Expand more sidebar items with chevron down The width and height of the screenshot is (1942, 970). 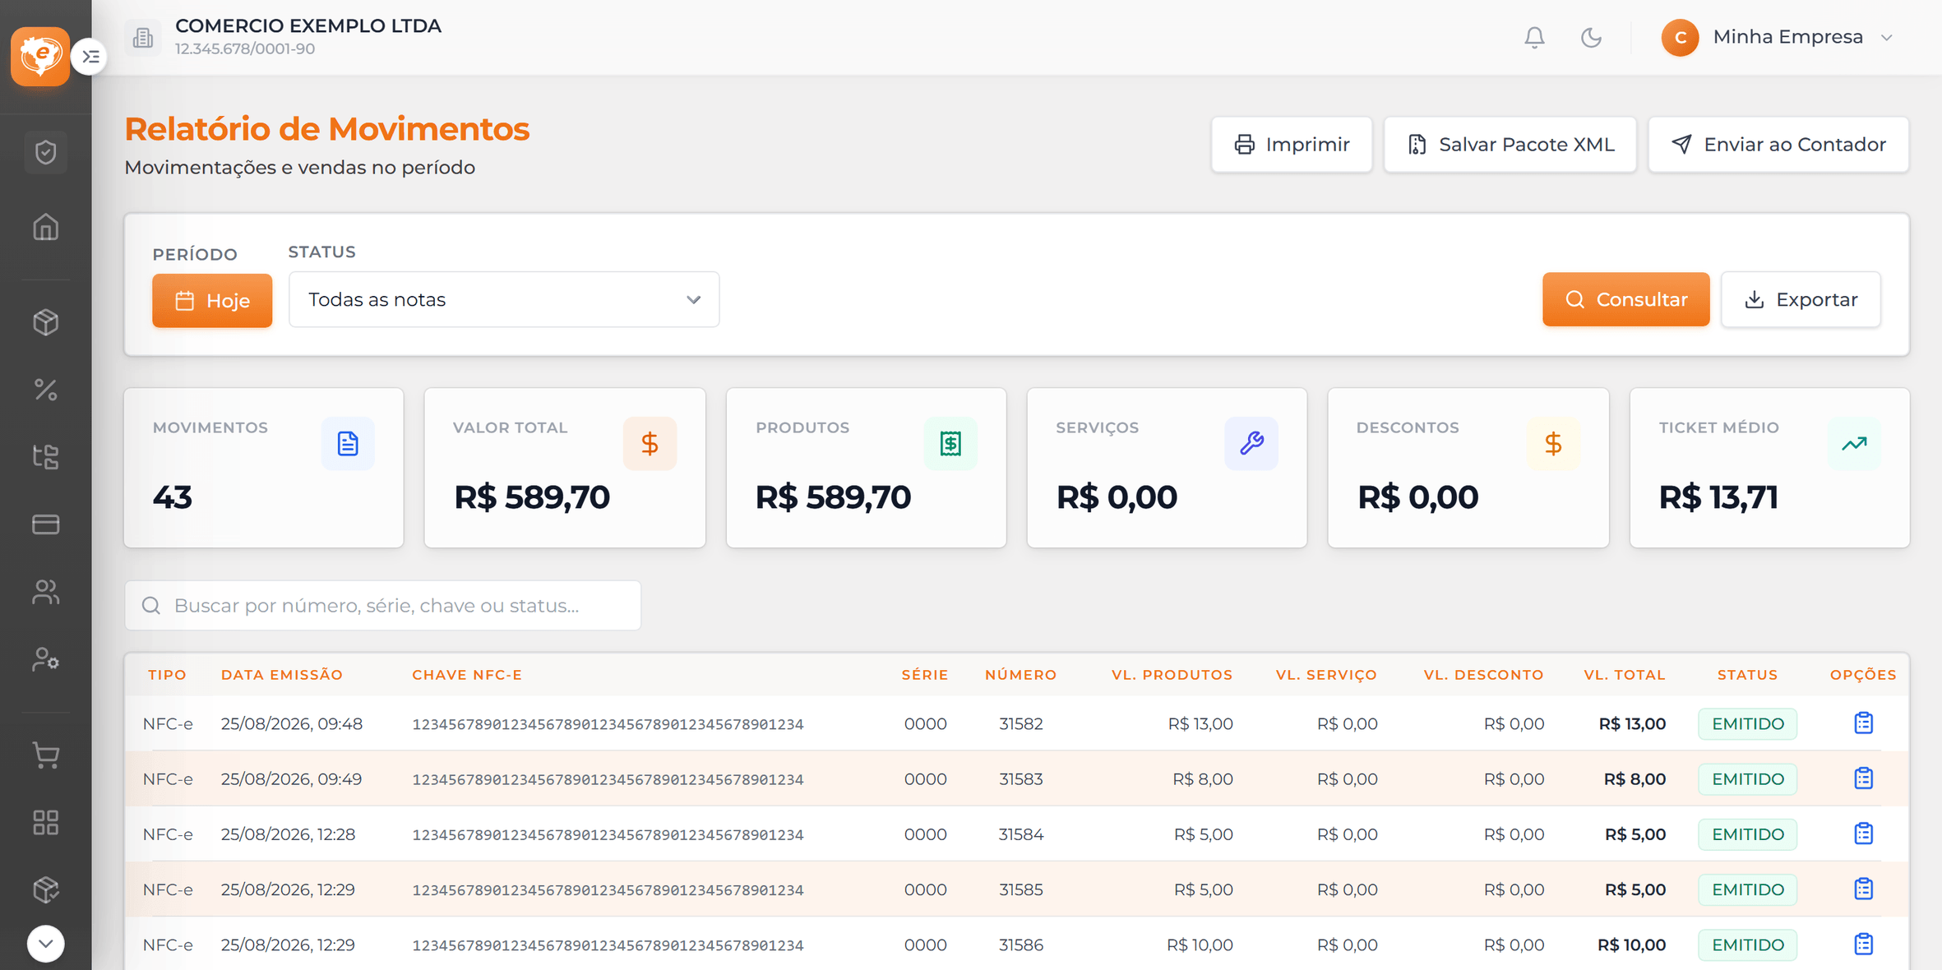tap(46, 944)
